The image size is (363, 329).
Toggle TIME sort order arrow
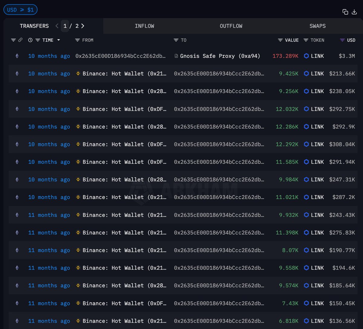(58, 40)
